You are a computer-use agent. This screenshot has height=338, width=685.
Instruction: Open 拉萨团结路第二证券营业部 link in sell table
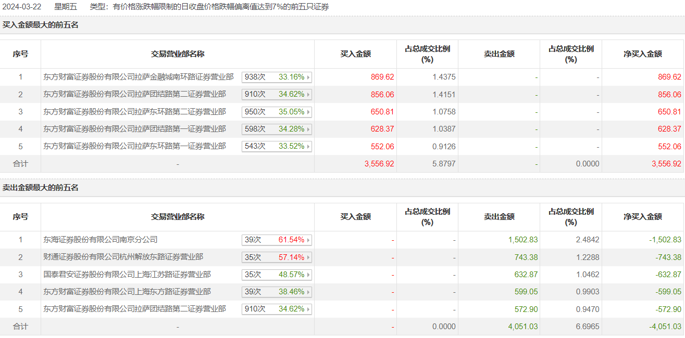(134, 309)
